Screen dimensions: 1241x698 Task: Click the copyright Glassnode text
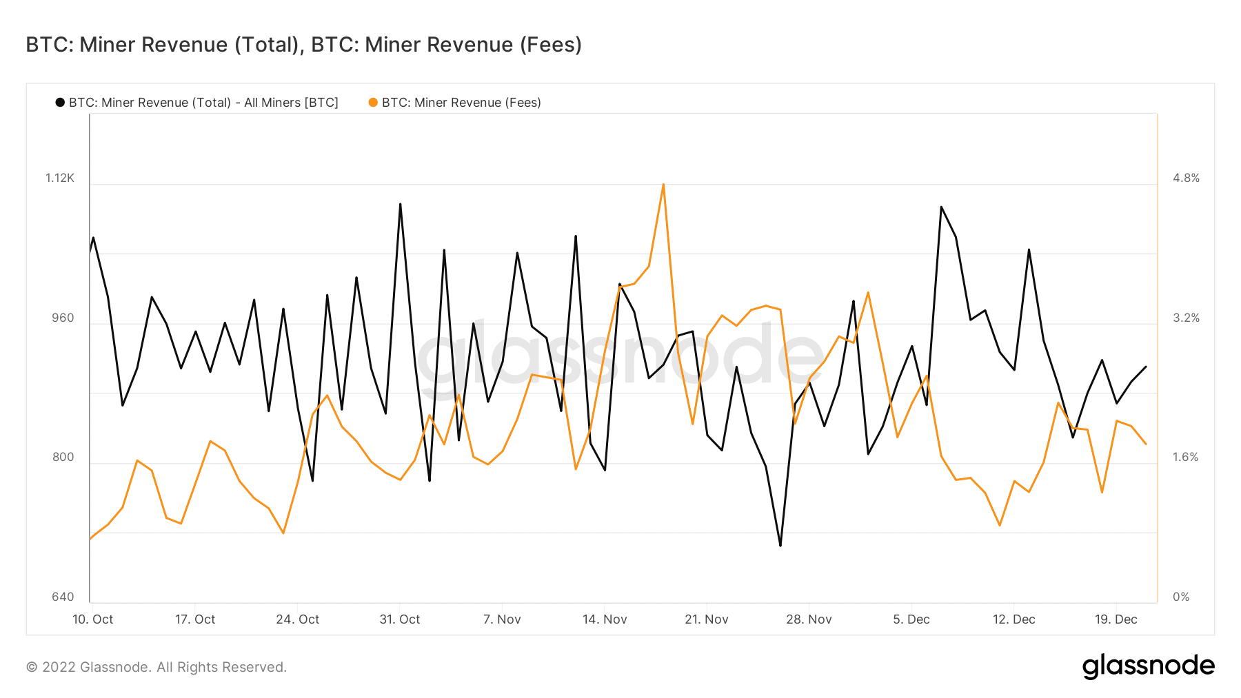[x=157, y=667]
